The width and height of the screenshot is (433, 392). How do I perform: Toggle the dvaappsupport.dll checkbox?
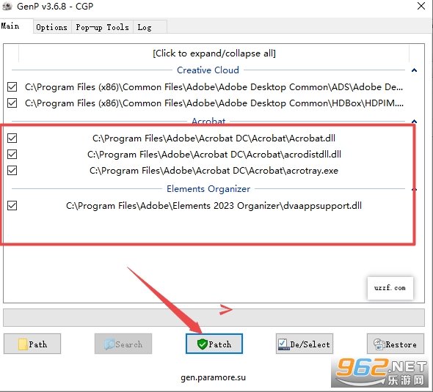[x=12, y=206]
